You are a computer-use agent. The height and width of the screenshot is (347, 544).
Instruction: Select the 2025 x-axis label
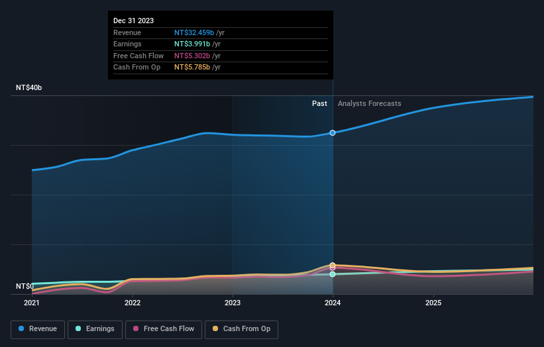[x=433, y=303]
